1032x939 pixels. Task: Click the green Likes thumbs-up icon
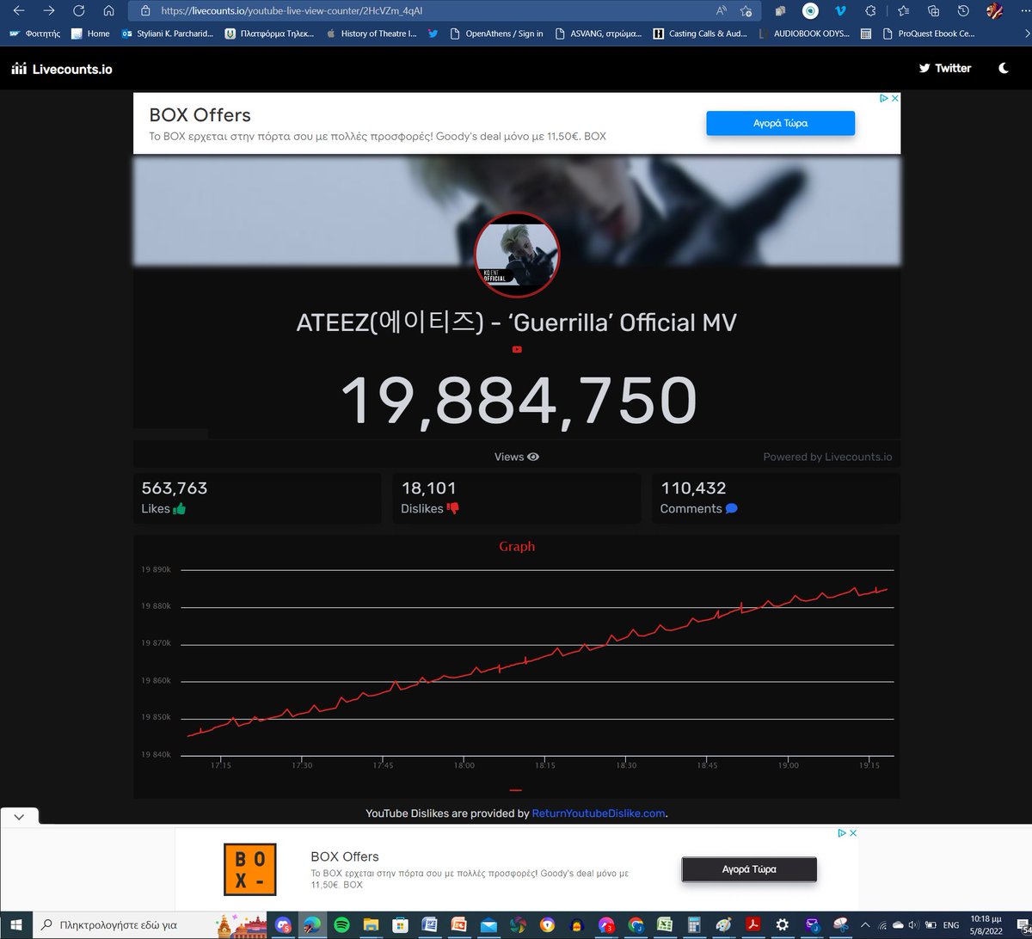pyautogui.click(x=180, y=508)
